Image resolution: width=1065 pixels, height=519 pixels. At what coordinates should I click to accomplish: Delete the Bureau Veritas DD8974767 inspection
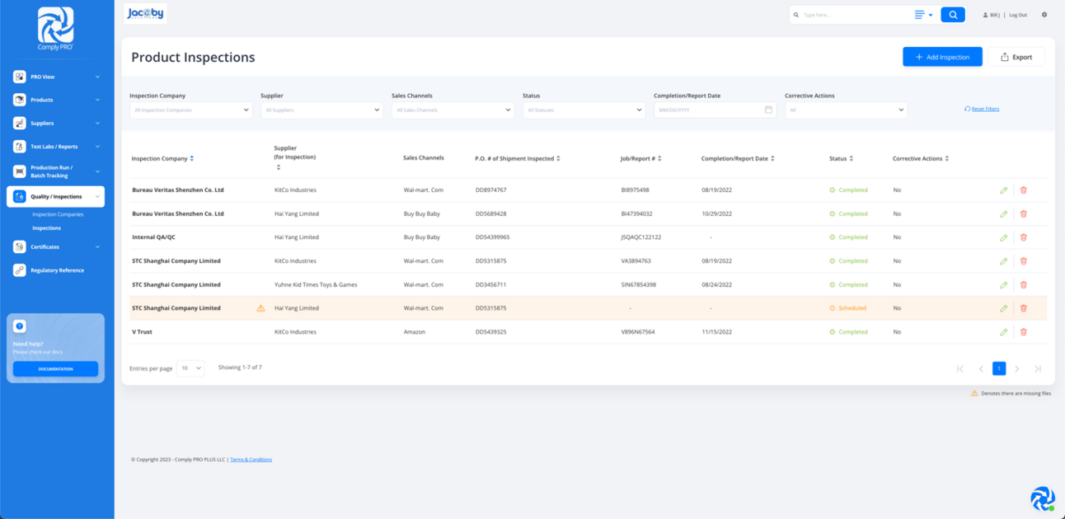tap(1024, 190)
